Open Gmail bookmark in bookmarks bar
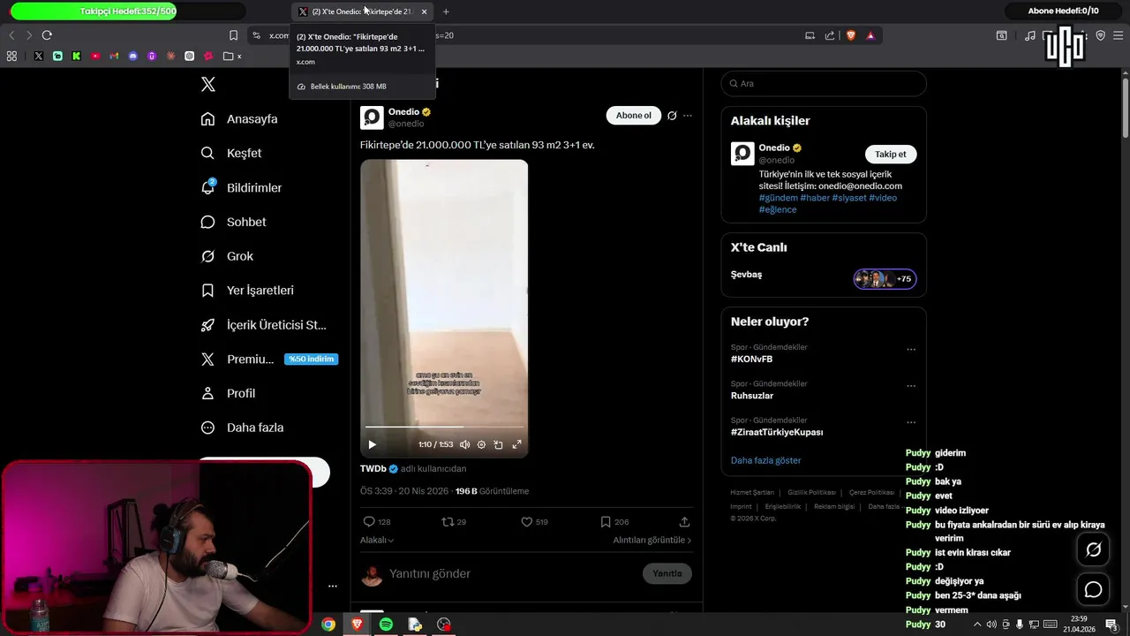The height and width of the screenshot is (636, 1130). click(x=114, y=56)
